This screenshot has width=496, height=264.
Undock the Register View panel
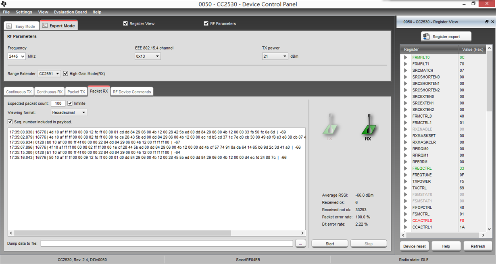click(x=487, y=22)
